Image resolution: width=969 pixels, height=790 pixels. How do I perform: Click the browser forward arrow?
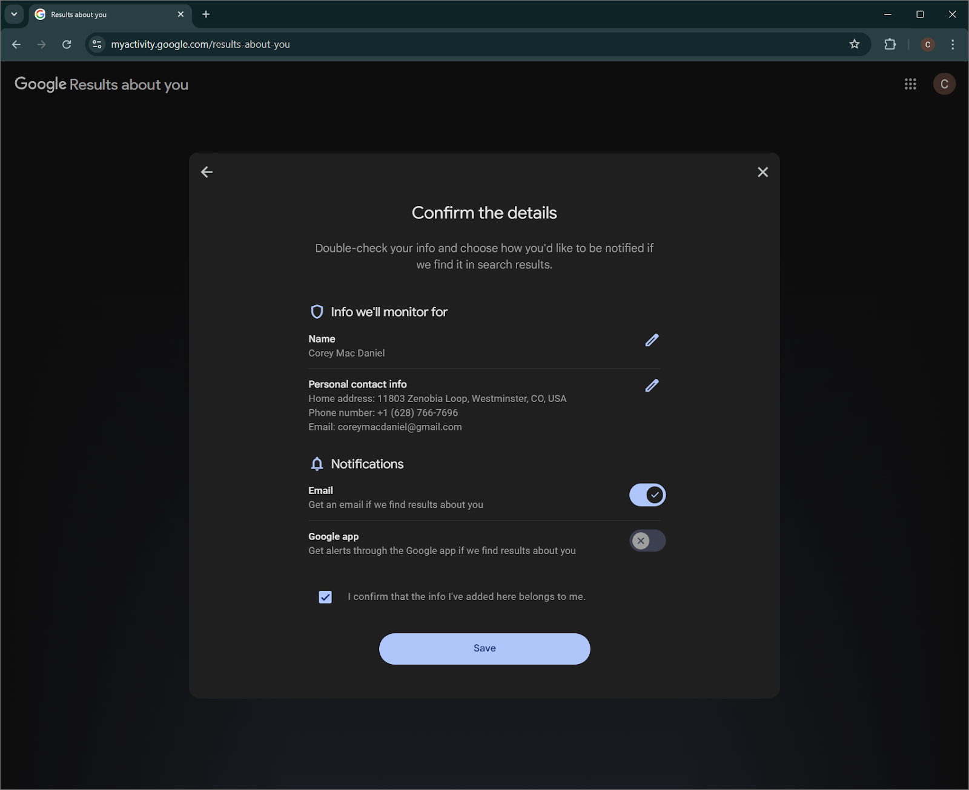coord(41,44)
